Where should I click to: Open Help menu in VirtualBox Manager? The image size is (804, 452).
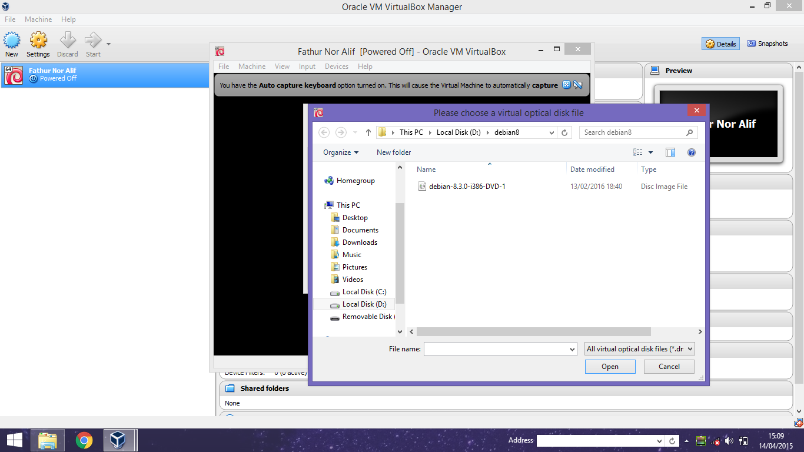coord(68,19)
